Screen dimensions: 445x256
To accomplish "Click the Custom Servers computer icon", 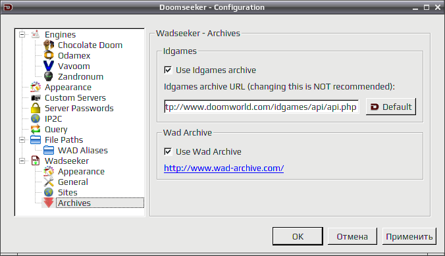I will (x=36, y=97).
